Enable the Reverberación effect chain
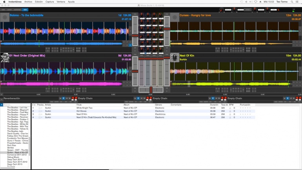The height and width of the screenshot is (170, 302). click(64, 98)
